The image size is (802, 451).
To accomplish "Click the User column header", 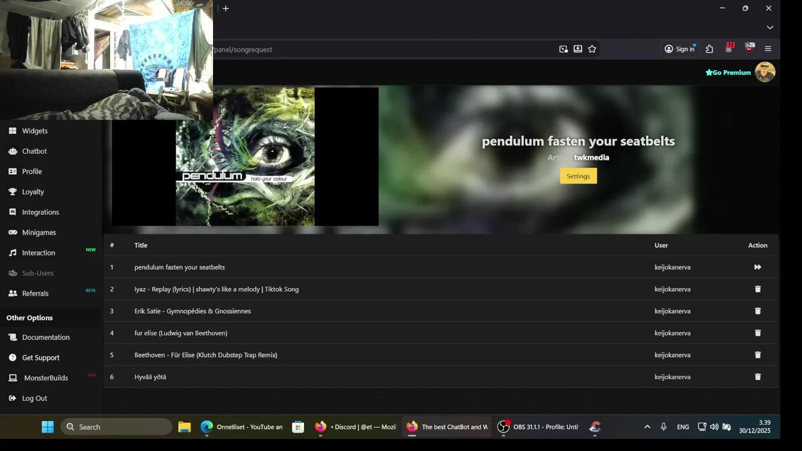I will [x=661, y=246].
